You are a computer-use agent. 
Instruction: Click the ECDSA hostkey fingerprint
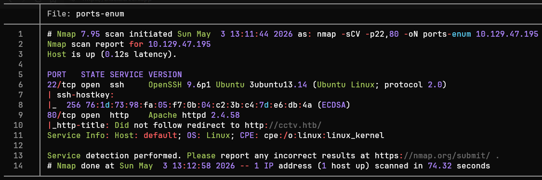(x=198, y=105)
